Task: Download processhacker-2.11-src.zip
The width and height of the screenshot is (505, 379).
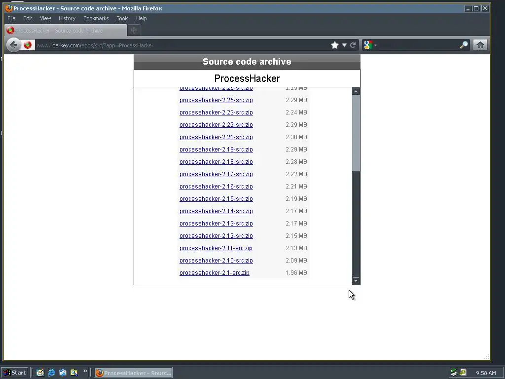Action: (216, 248)
